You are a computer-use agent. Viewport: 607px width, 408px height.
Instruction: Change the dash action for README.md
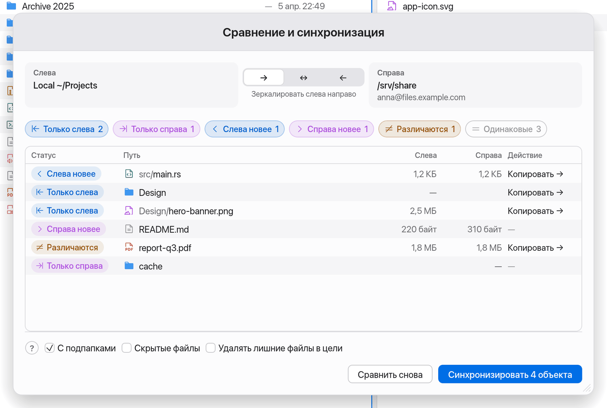[511, 230]
